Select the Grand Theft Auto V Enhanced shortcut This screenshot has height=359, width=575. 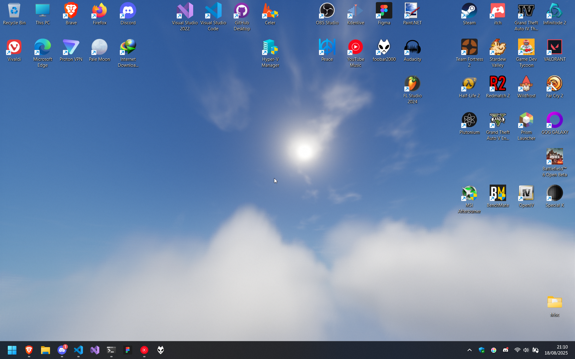(498, 126)
